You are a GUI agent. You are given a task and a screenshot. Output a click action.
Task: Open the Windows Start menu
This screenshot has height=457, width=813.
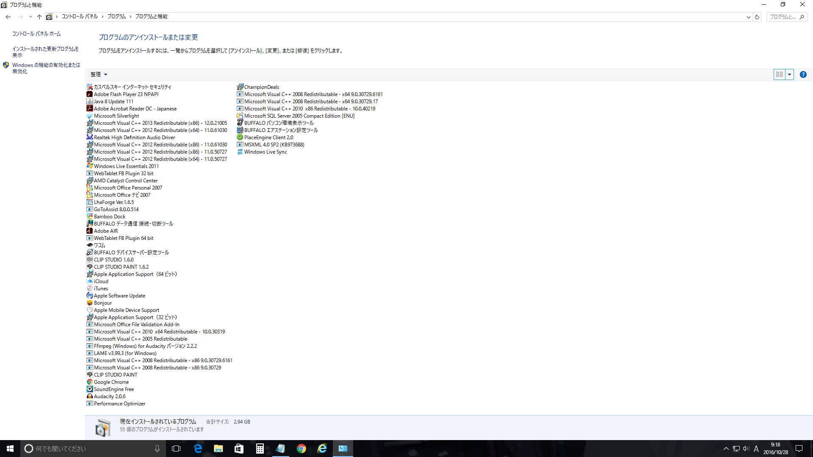pos(10,449)
